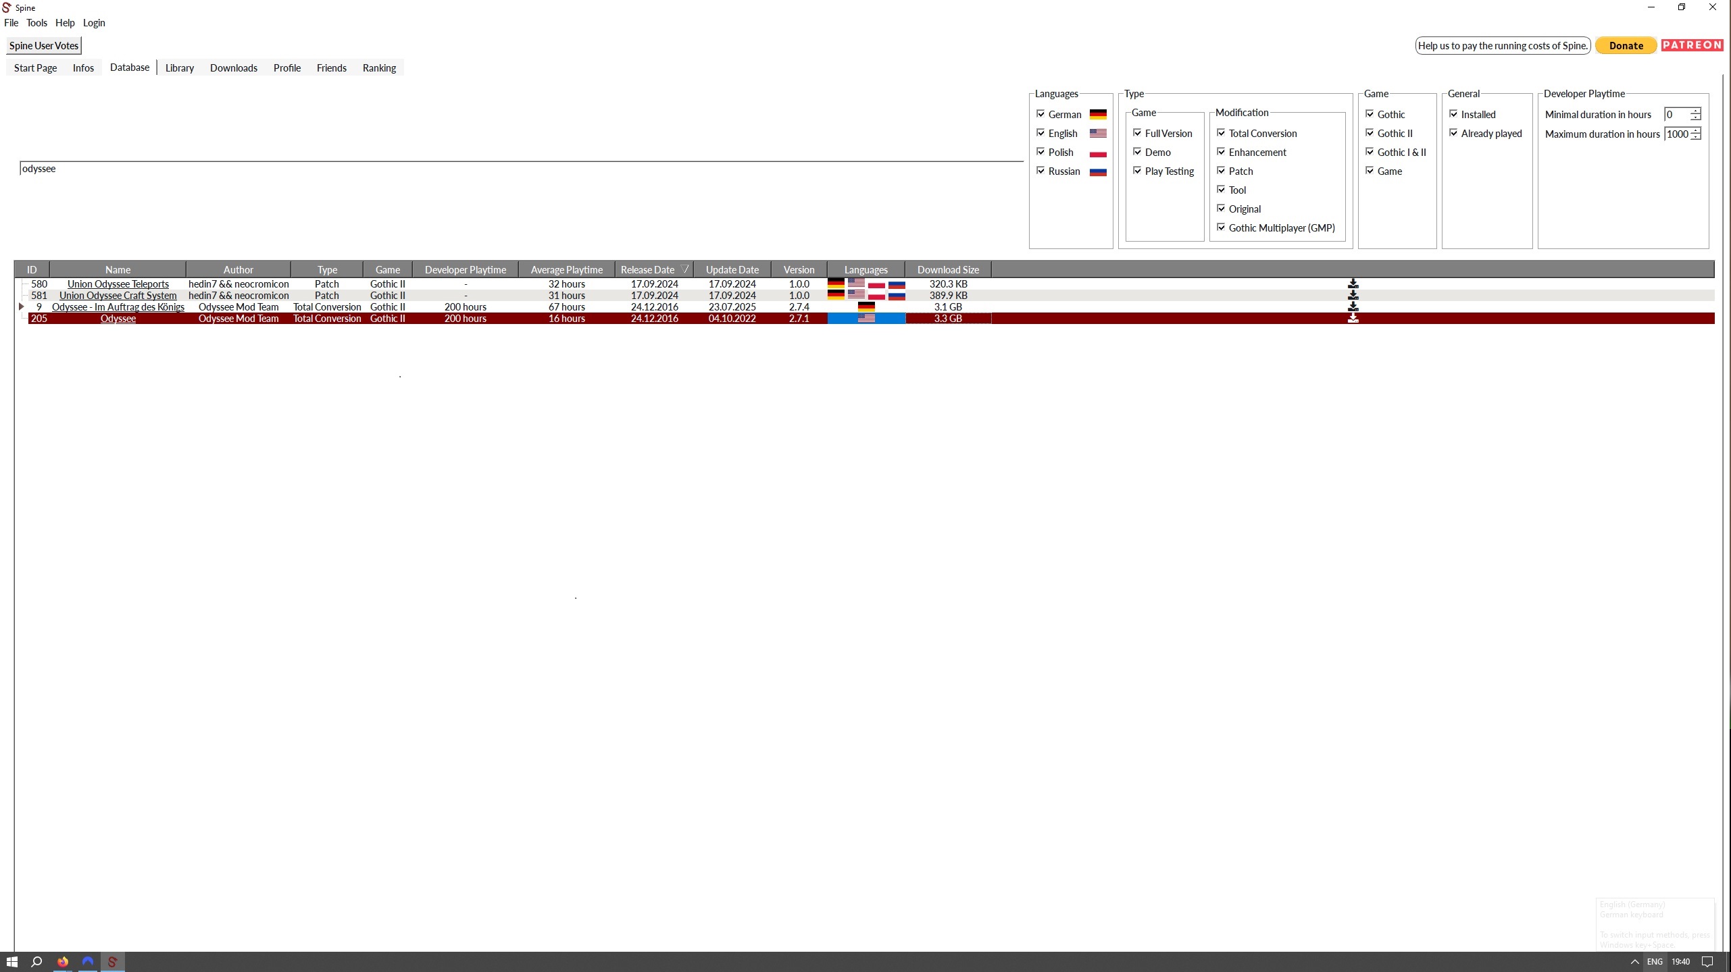This screenshot has height=972, width=1731.
Task: Toggle the Gothic game filter checkbox
Action: (1370, 114)
